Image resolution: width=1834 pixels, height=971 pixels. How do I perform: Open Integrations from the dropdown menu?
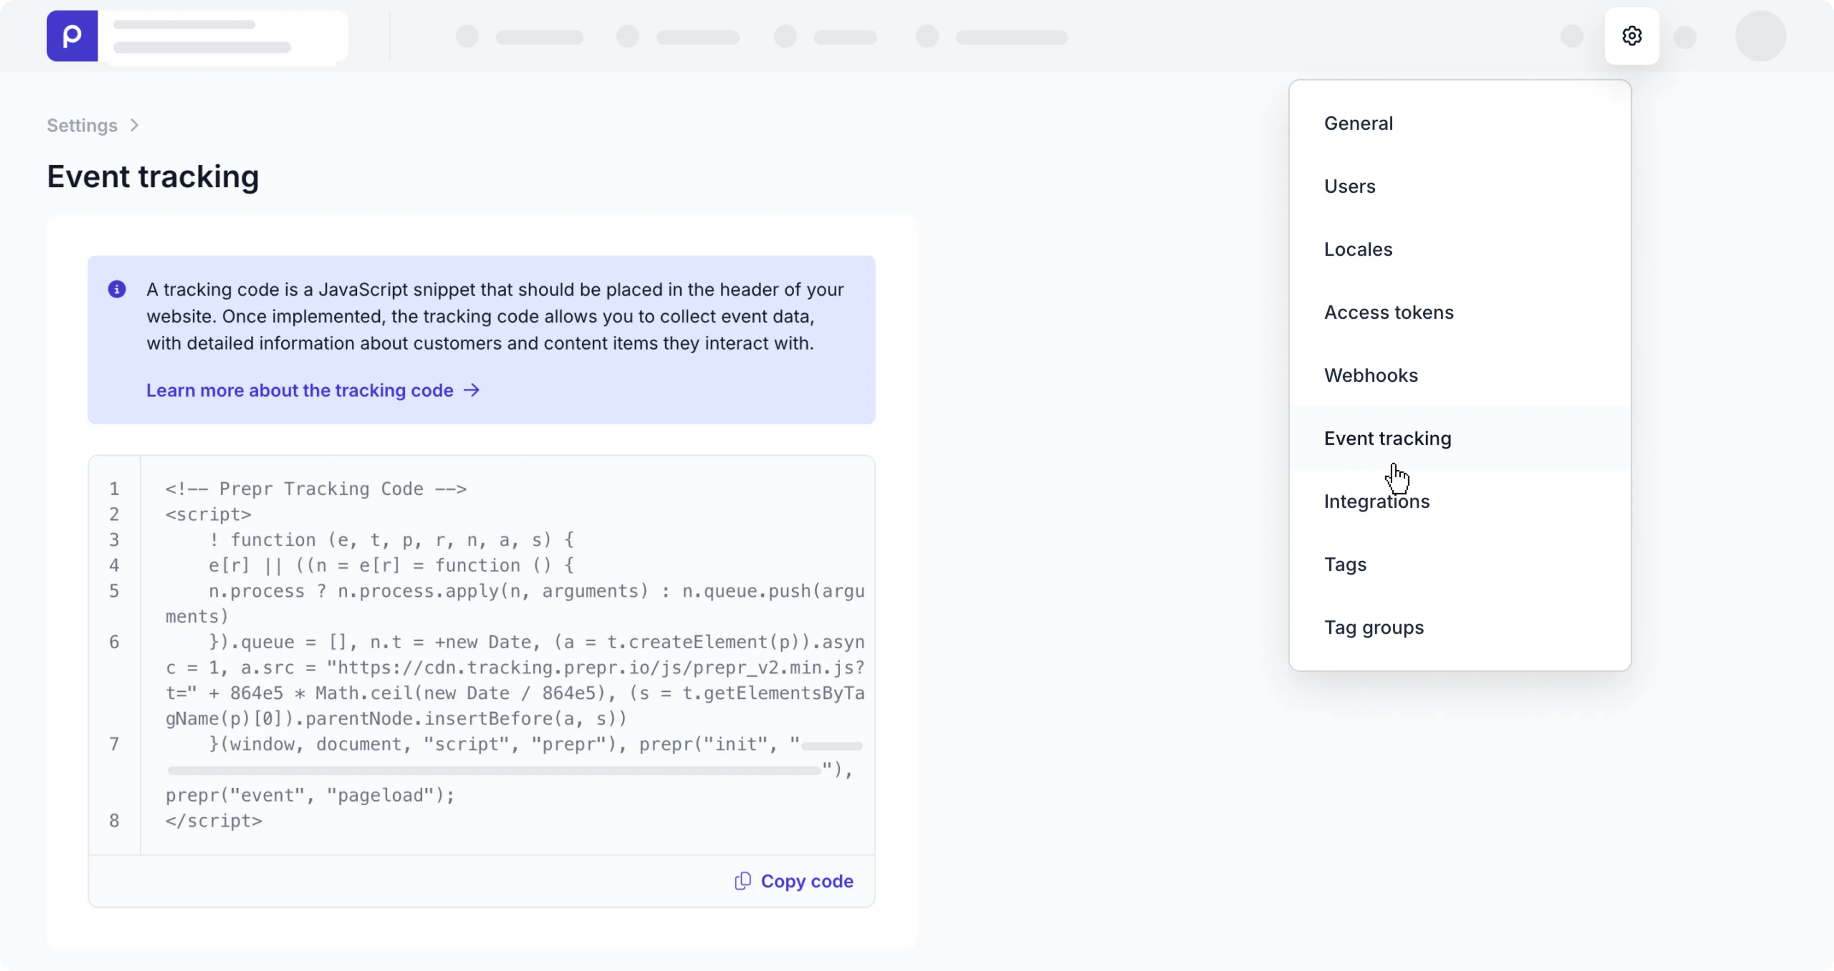click(x=1376, y=502)
